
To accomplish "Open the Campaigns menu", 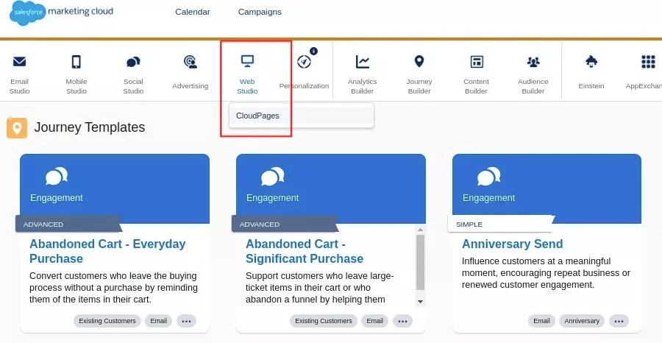I will coord(260,12).
